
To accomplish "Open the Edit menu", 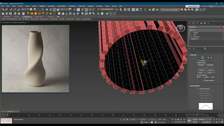I will (x=8, y=6).
